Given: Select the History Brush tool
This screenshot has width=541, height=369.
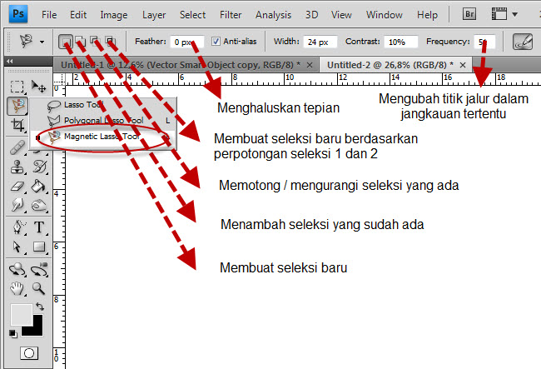Looking at the screenshot, I should (x=39, y=167).
